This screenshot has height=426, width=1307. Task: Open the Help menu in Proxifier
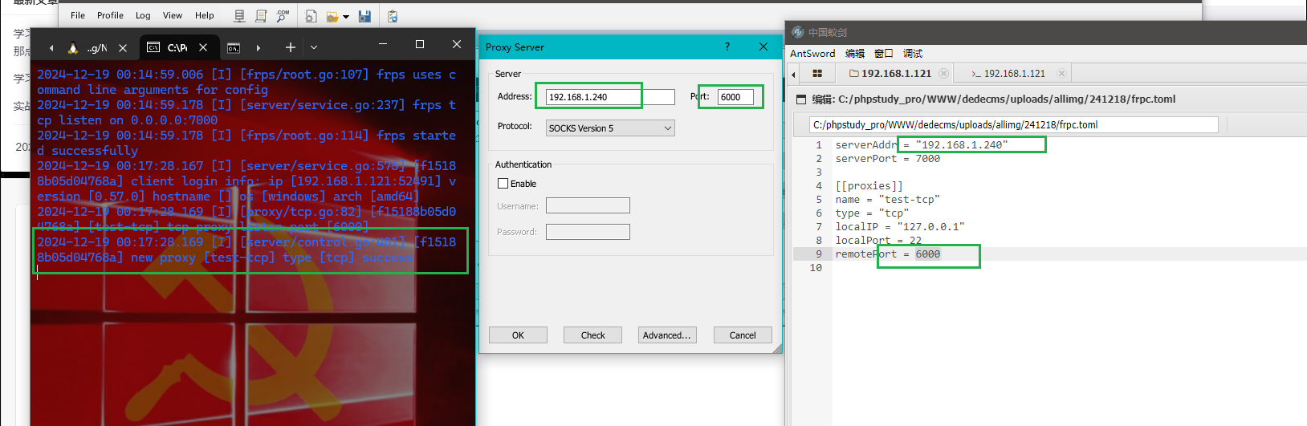click(x=205, y=15)
